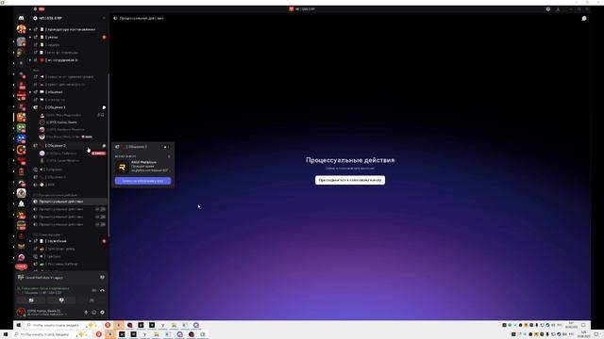This screenshot has width=604, height=339.
Task: Expand arrow beside '[ общение' text channel
Action: [x=30, y=92]
